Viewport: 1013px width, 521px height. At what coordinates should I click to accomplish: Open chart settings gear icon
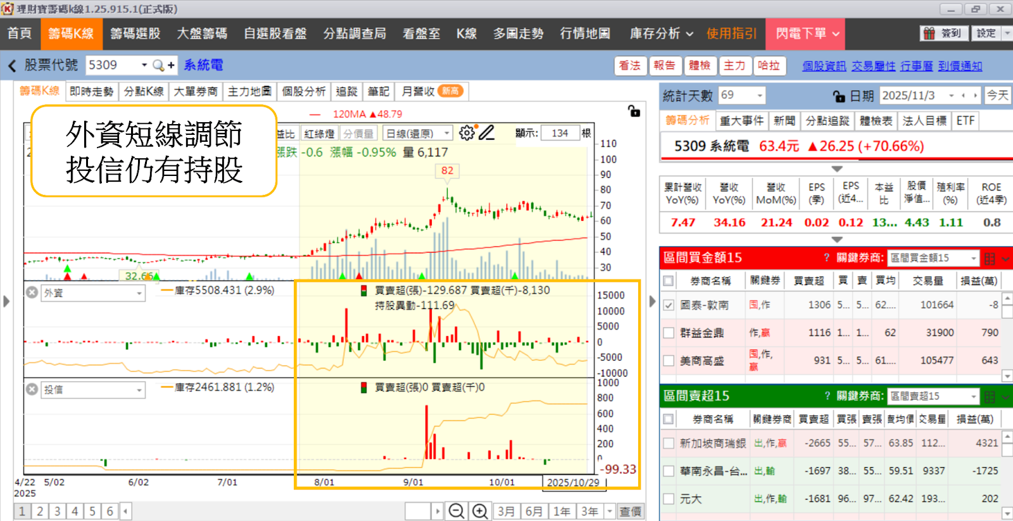tap(467, 133)
